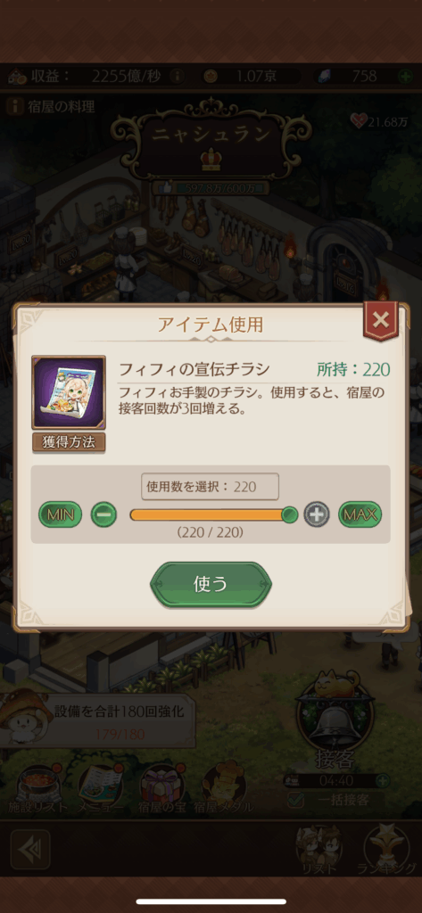422x913 pixels.
Task: Set quantity to maximum with MAX
Action: pyautogui.click(x=360, y=514)
